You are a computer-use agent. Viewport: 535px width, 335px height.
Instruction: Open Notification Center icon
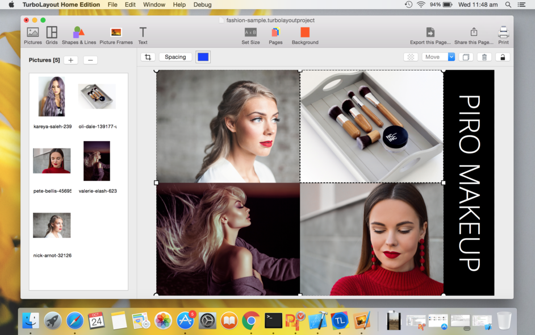click(521, 5)
